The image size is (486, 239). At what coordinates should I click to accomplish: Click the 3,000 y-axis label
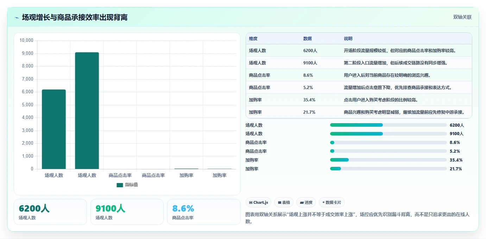(x=27, y=131)
